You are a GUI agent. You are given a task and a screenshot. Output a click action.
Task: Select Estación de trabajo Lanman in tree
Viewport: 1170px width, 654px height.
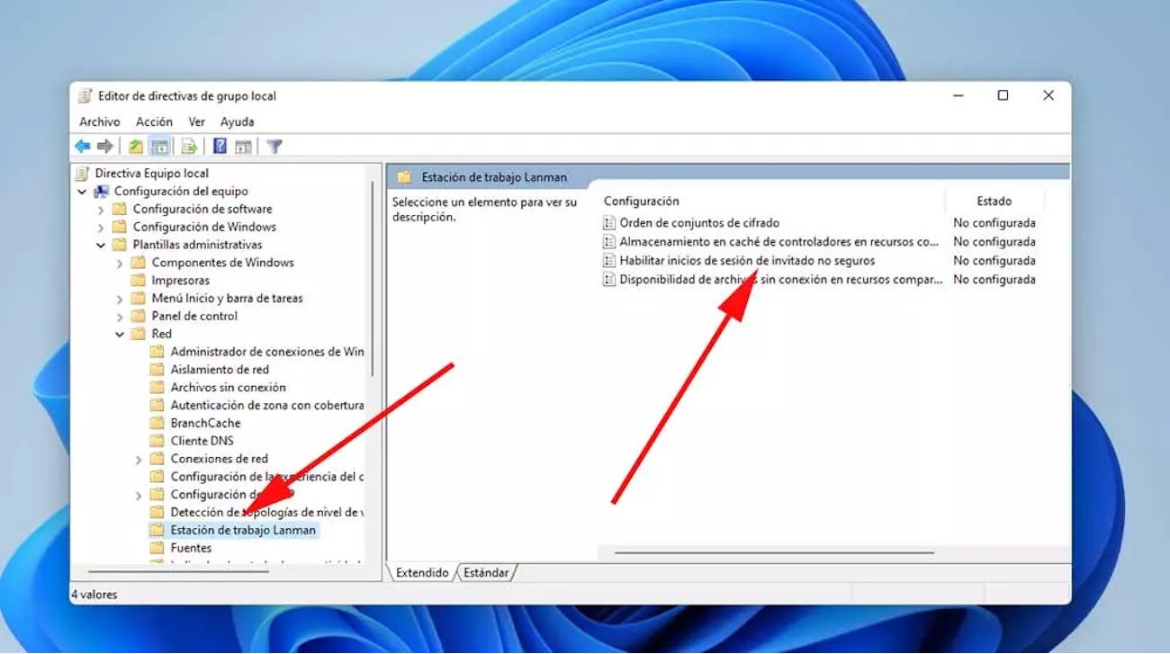point(243,530)
